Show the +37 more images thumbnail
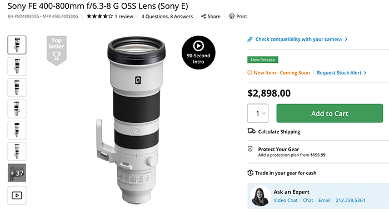The height and width of the screenshot is (213, 389). tap(17, 173)
